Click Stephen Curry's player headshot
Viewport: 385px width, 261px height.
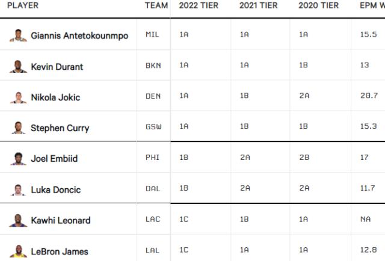point(18,127)
